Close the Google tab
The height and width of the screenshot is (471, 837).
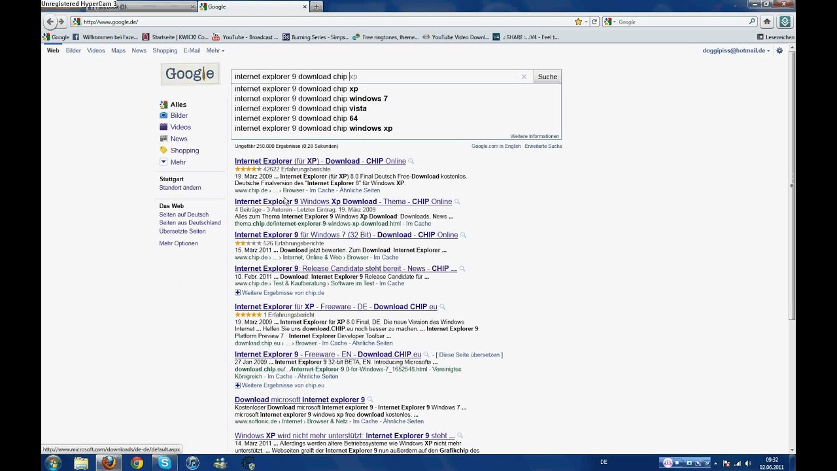[x=305, y=7]
